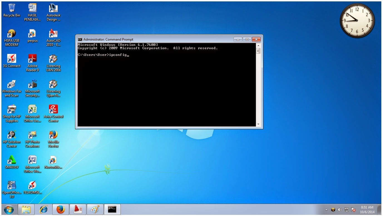
Task: Show hidden system tray icons
Action: tap(327, 210)
